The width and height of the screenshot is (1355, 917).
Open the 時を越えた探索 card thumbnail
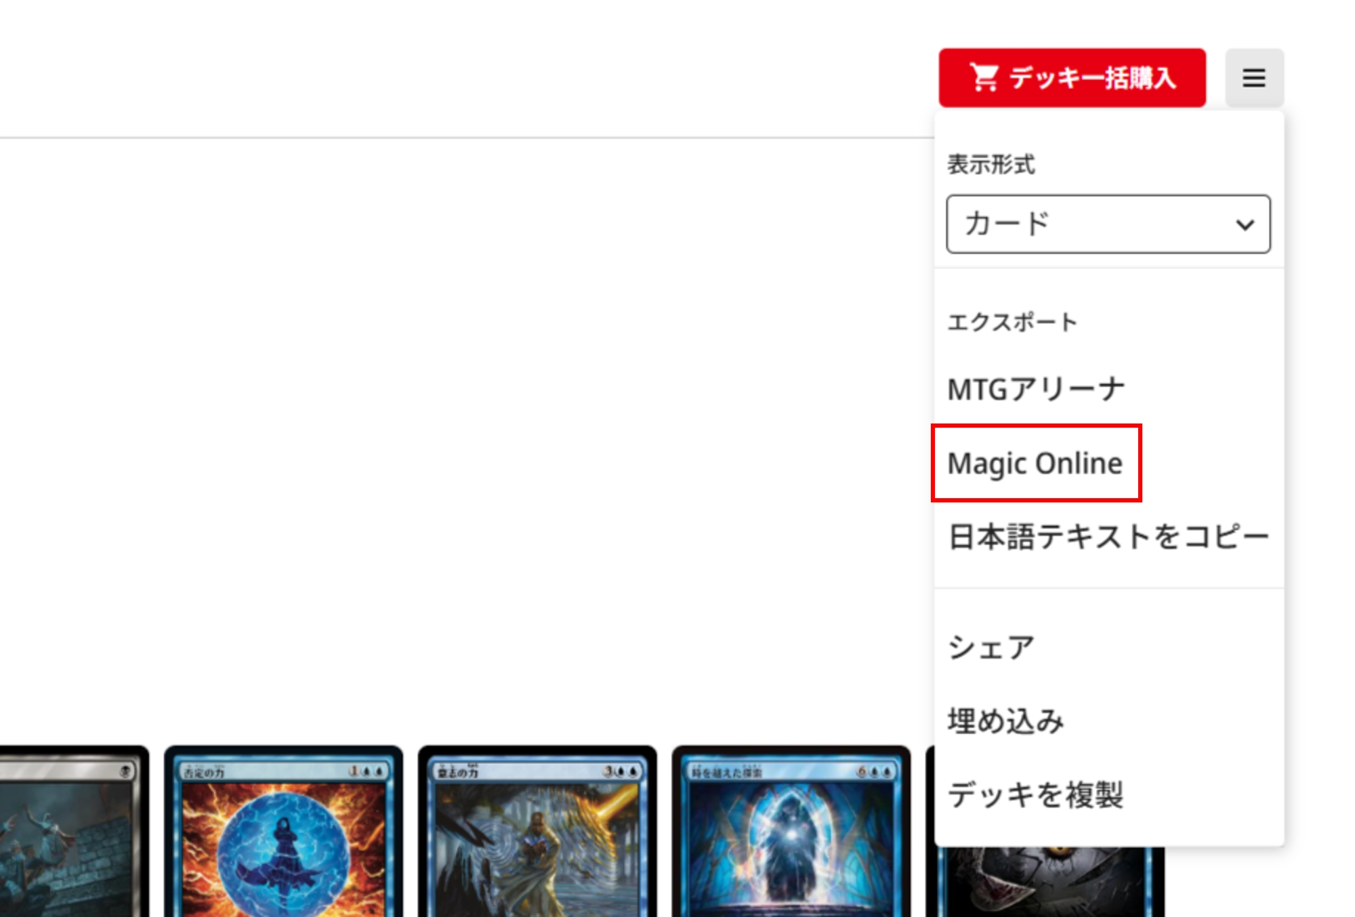click(x=791, y=832)
